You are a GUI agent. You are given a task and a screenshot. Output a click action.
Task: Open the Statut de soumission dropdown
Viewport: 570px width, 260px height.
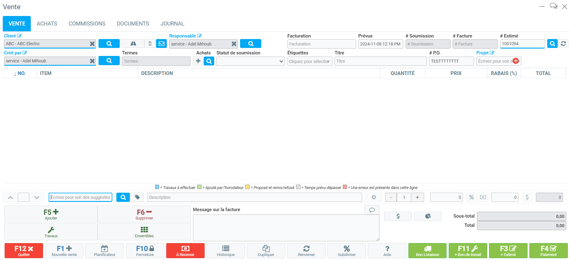[x=251, y=61]
